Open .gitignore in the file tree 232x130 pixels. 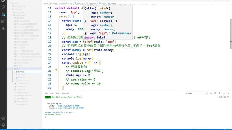pyautogui.click(x=21, y=90)
